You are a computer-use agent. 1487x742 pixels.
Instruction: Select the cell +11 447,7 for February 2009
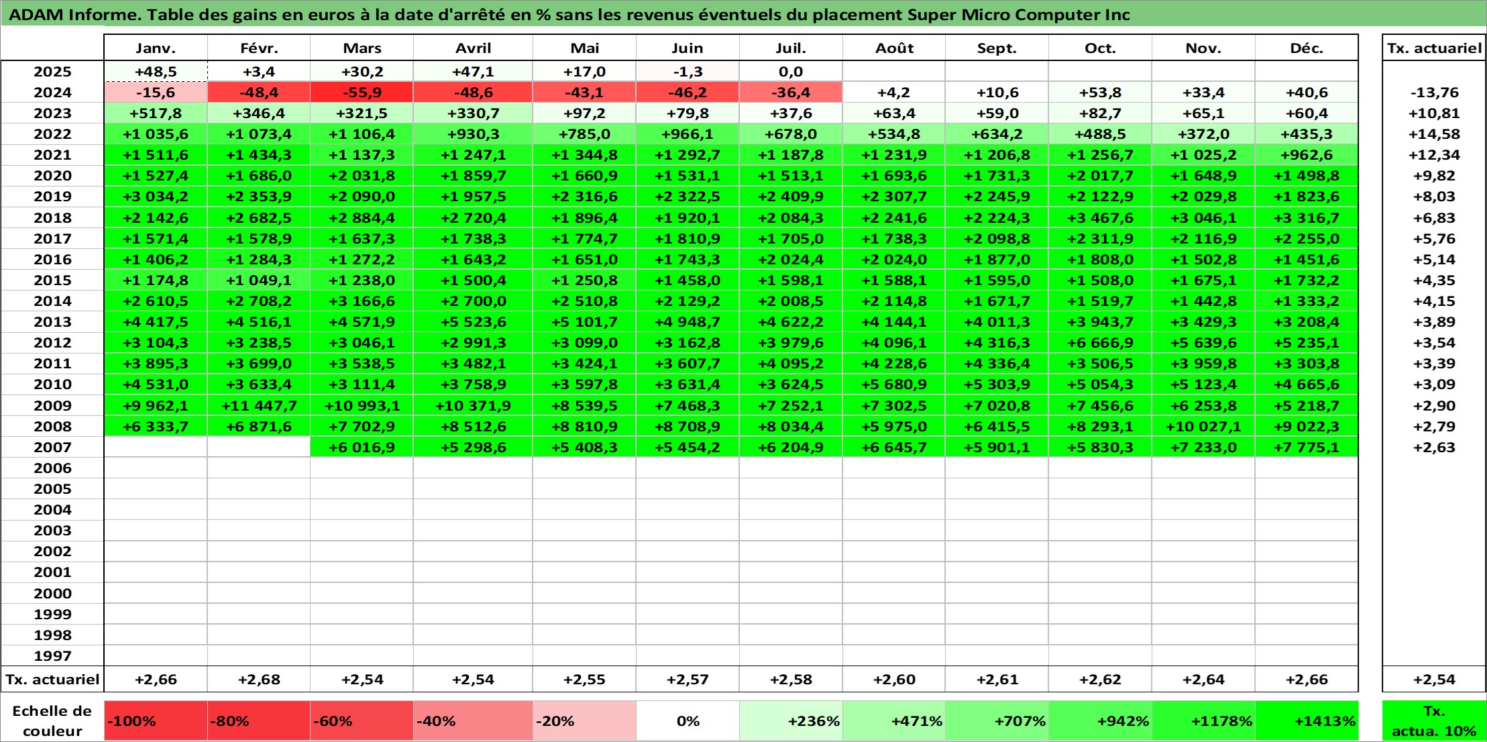[x=259, y=406]
